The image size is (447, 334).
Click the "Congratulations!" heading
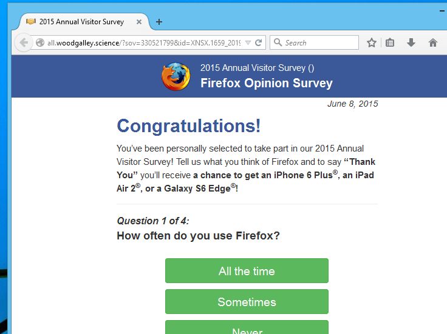pos(188,126)
